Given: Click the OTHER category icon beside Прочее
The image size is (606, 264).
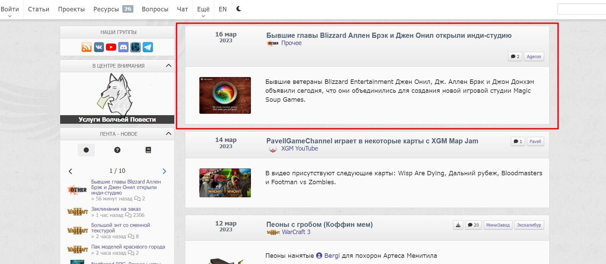Looking at the screenshot, I should [273, 43].
